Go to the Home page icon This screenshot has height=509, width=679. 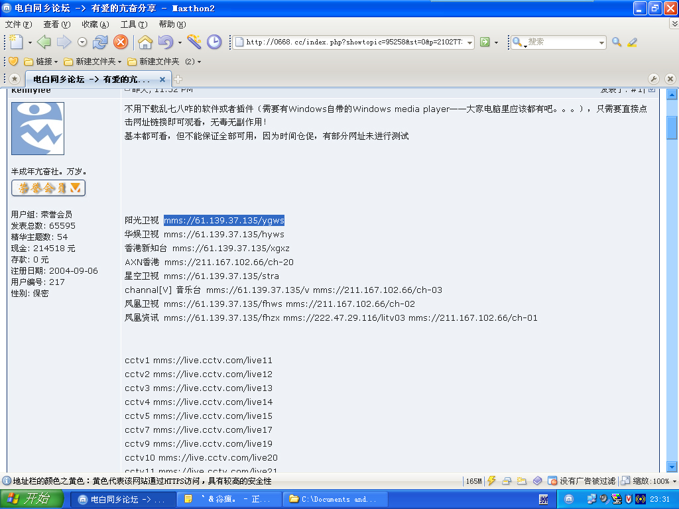point(145,42)
